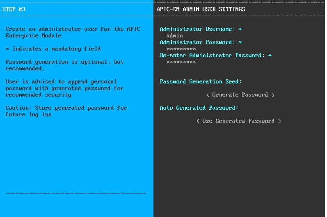Select the Use Generated Password button

238,121
